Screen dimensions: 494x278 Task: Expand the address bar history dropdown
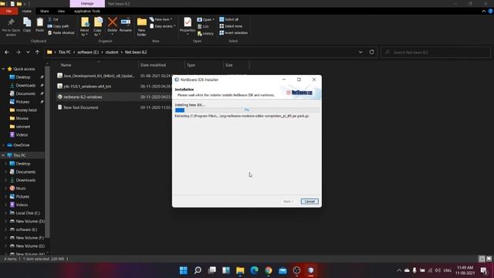tap(360, 52)
